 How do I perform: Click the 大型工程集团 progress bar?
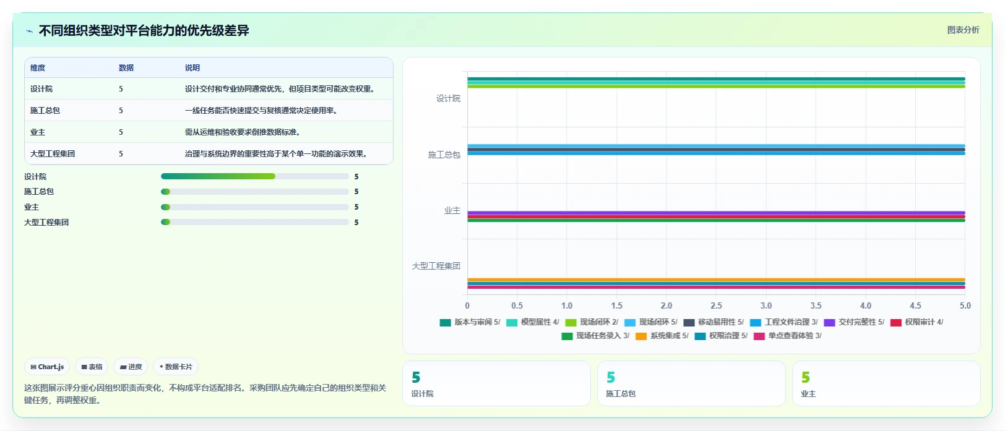click(255, 222)
